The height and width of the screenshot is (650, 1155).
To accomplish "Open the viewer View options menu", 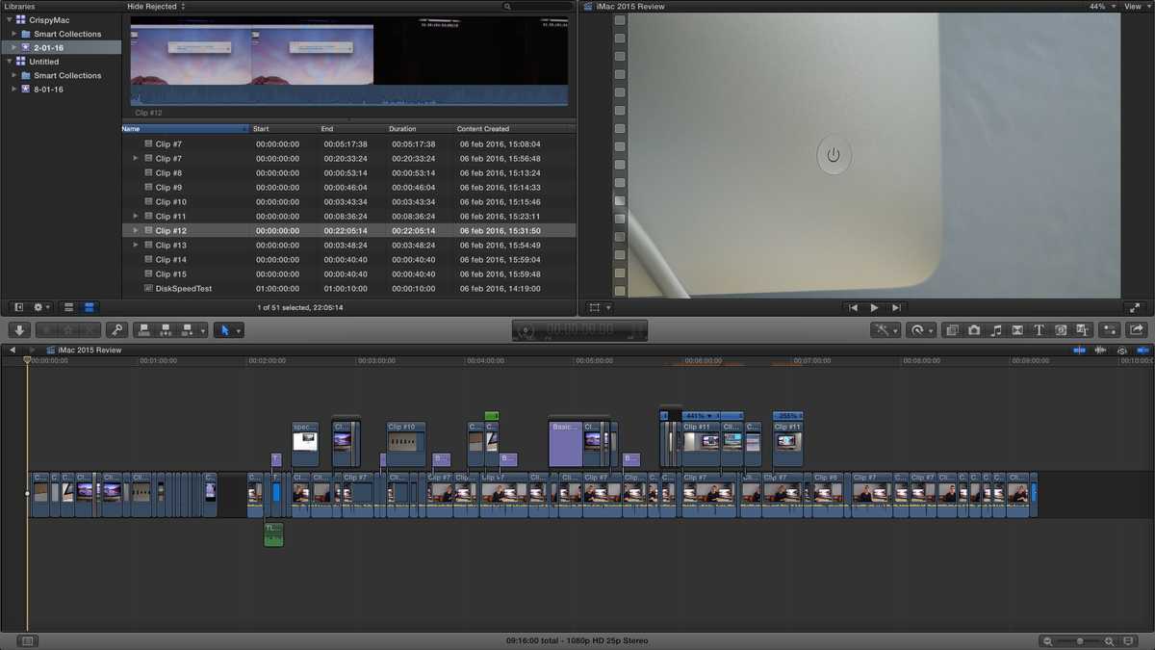I will pos(1137,6).
